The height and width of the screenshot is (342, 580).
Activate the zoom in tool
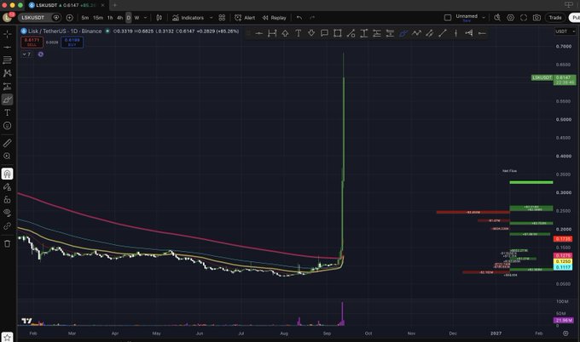pyautogui.click(x=7, y=156)
